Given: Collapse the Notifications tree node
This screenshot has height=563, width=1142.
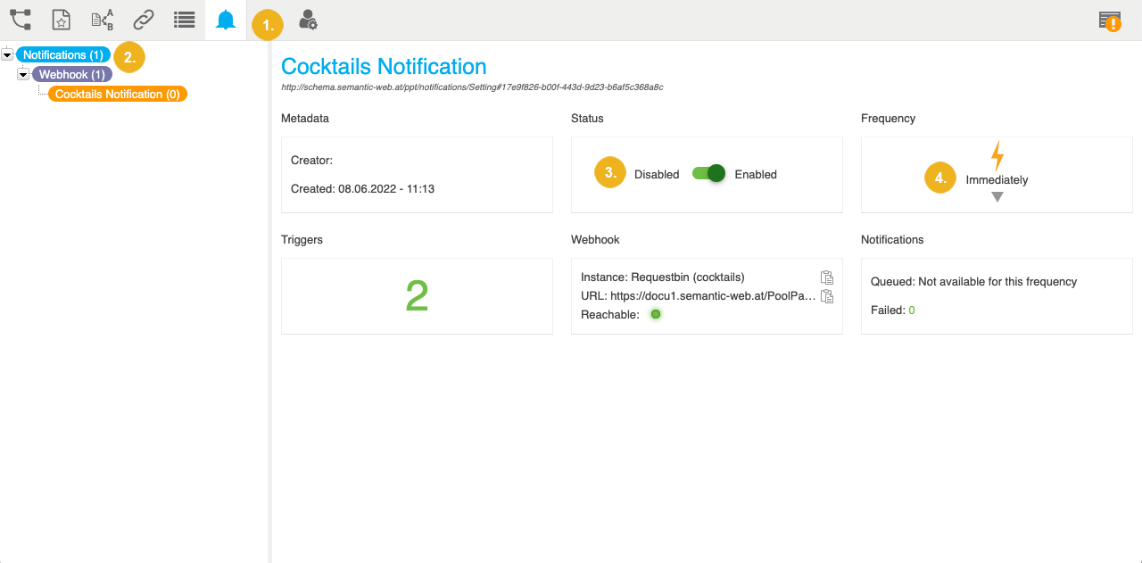Looking at the screenshot, I should tap(7, 54).
